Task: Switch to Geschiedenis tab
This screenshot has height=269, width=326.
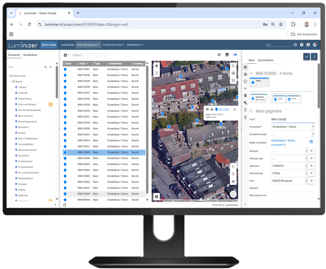Action: point(266,60)
